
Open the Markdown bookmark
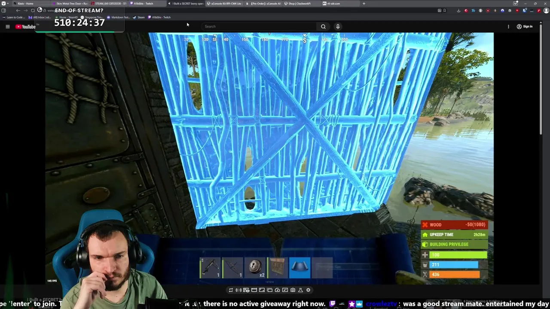(x=118, y=17)
